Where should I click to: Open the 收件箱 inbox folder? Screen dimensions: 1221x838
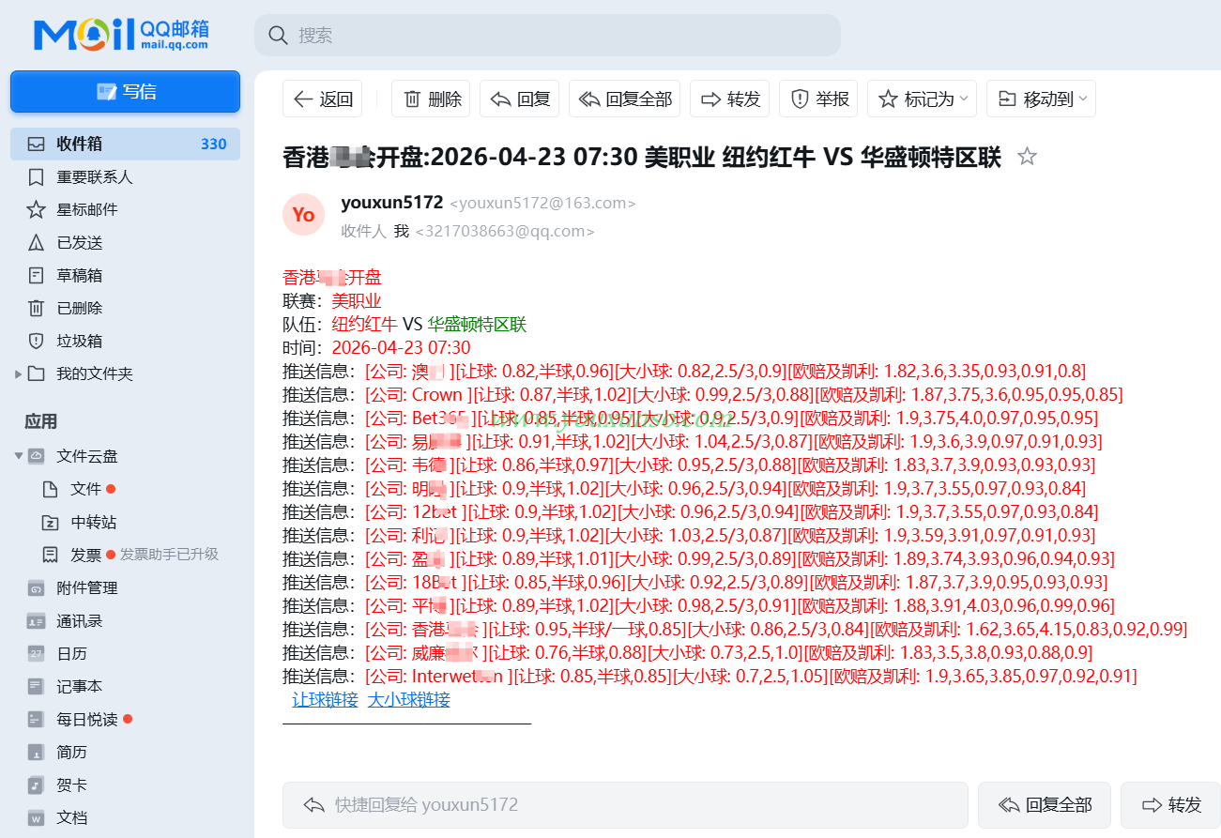pos(126,144)
